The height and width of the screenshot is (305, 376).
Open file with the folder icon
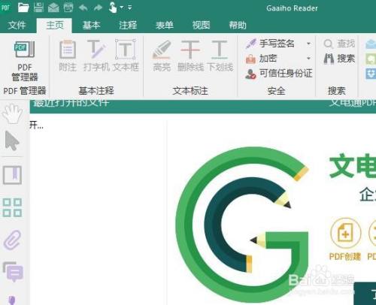(x=23, y=8)
